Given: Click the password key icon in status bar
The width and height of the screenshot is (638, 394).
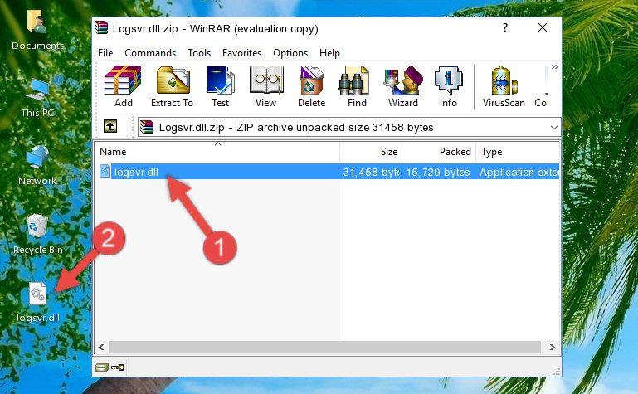Looking at the screenshot, I should (x=118, y=367).
